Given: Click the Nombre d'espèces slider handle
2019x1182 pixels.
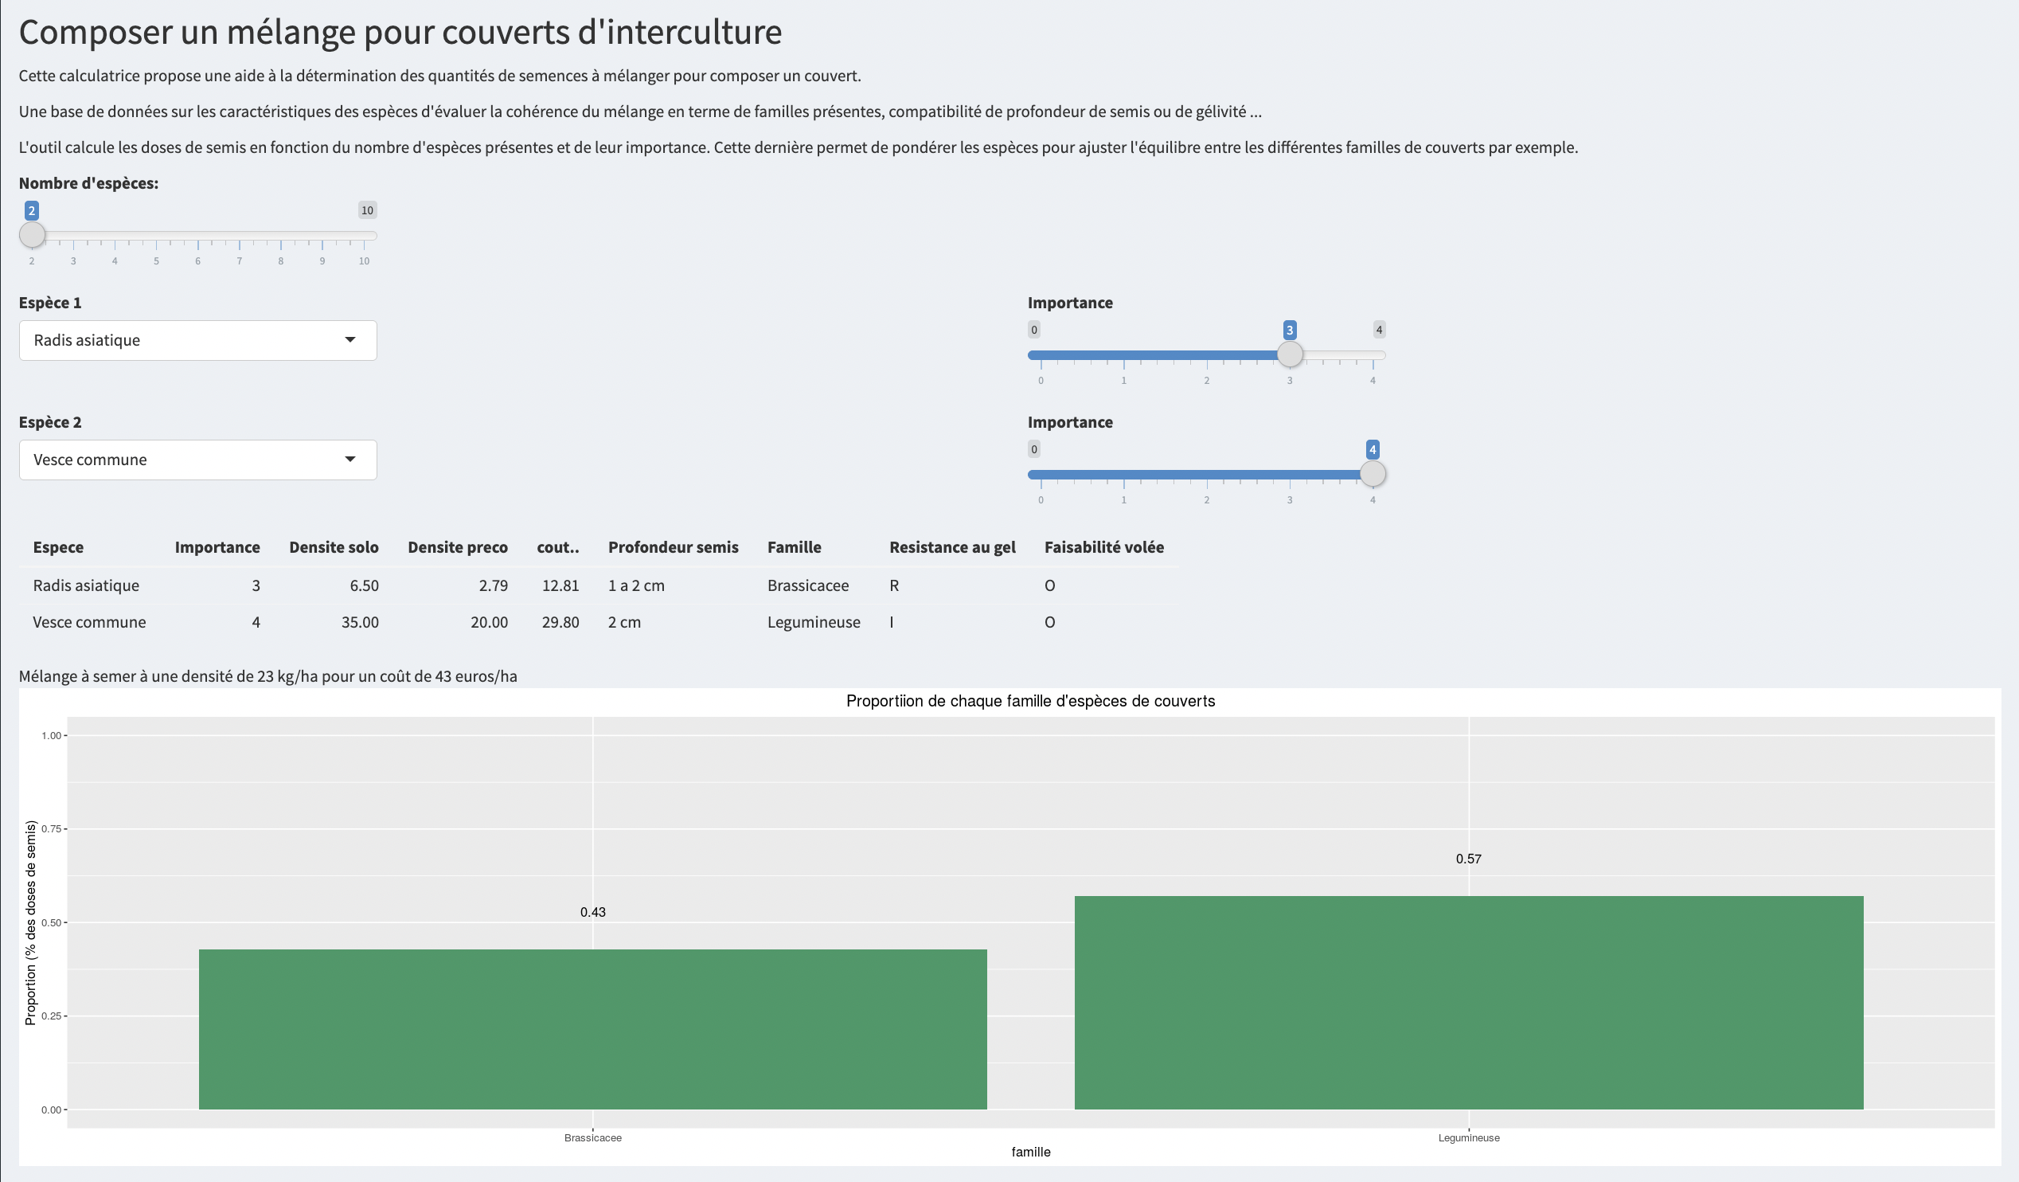Looking at the screenshot, I should pos(32,235).
